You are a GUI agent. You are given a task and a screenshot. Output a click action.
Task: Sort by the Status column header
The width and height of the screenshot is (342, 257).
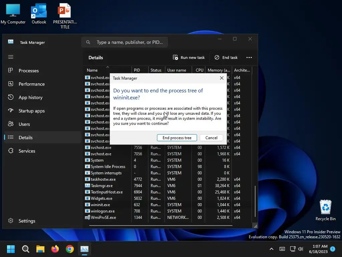click(x=157, y=70)
